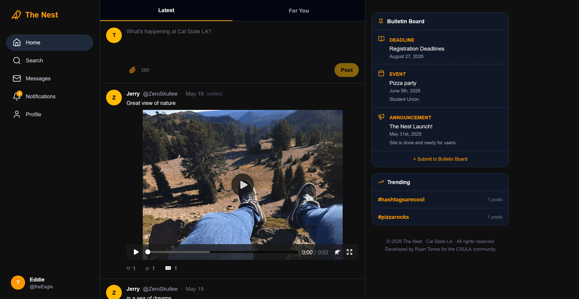Open Eddie's account avatar at bottom

coord(18,283)
